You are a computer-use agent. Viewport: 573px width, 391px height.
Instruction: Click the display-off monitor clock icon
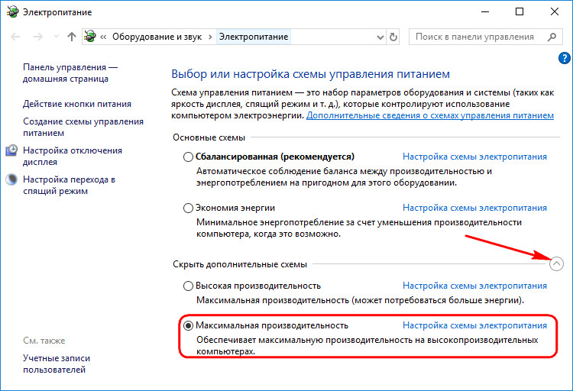pyautogui.click(x=11, y=150)
